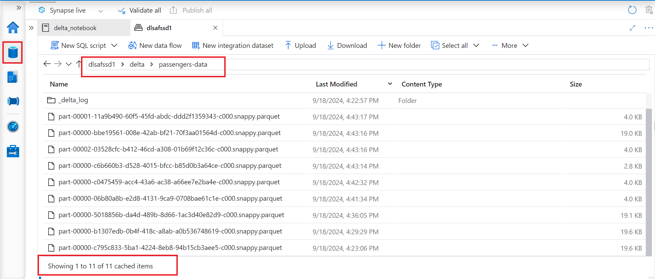
Task: Click the file icon for part-00002-03528cfc
Action: 51,149
